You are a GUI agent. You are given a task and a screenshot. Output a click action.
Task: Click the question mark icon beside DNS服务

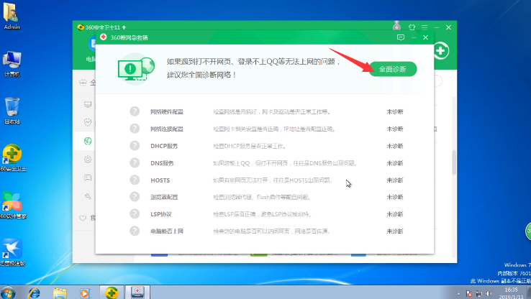pyautogui.click(x=135, y=163)
